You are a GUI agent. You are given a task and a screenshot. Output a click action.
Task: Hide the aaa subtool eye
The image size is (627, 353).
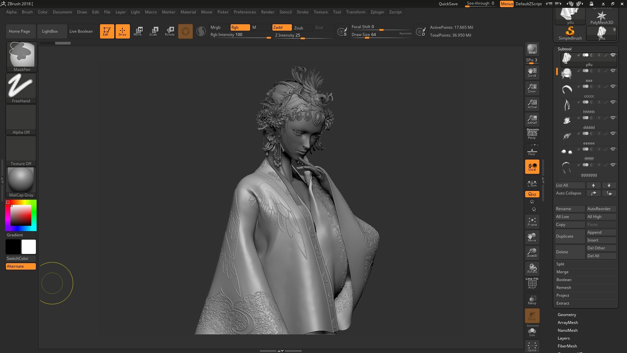coord(613,71)
